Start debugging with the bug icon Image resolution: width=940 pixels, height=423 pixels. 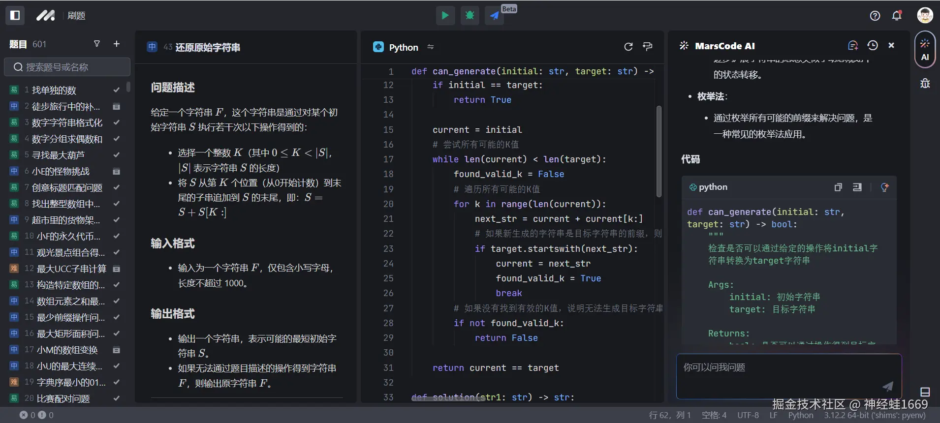(470, 15)
